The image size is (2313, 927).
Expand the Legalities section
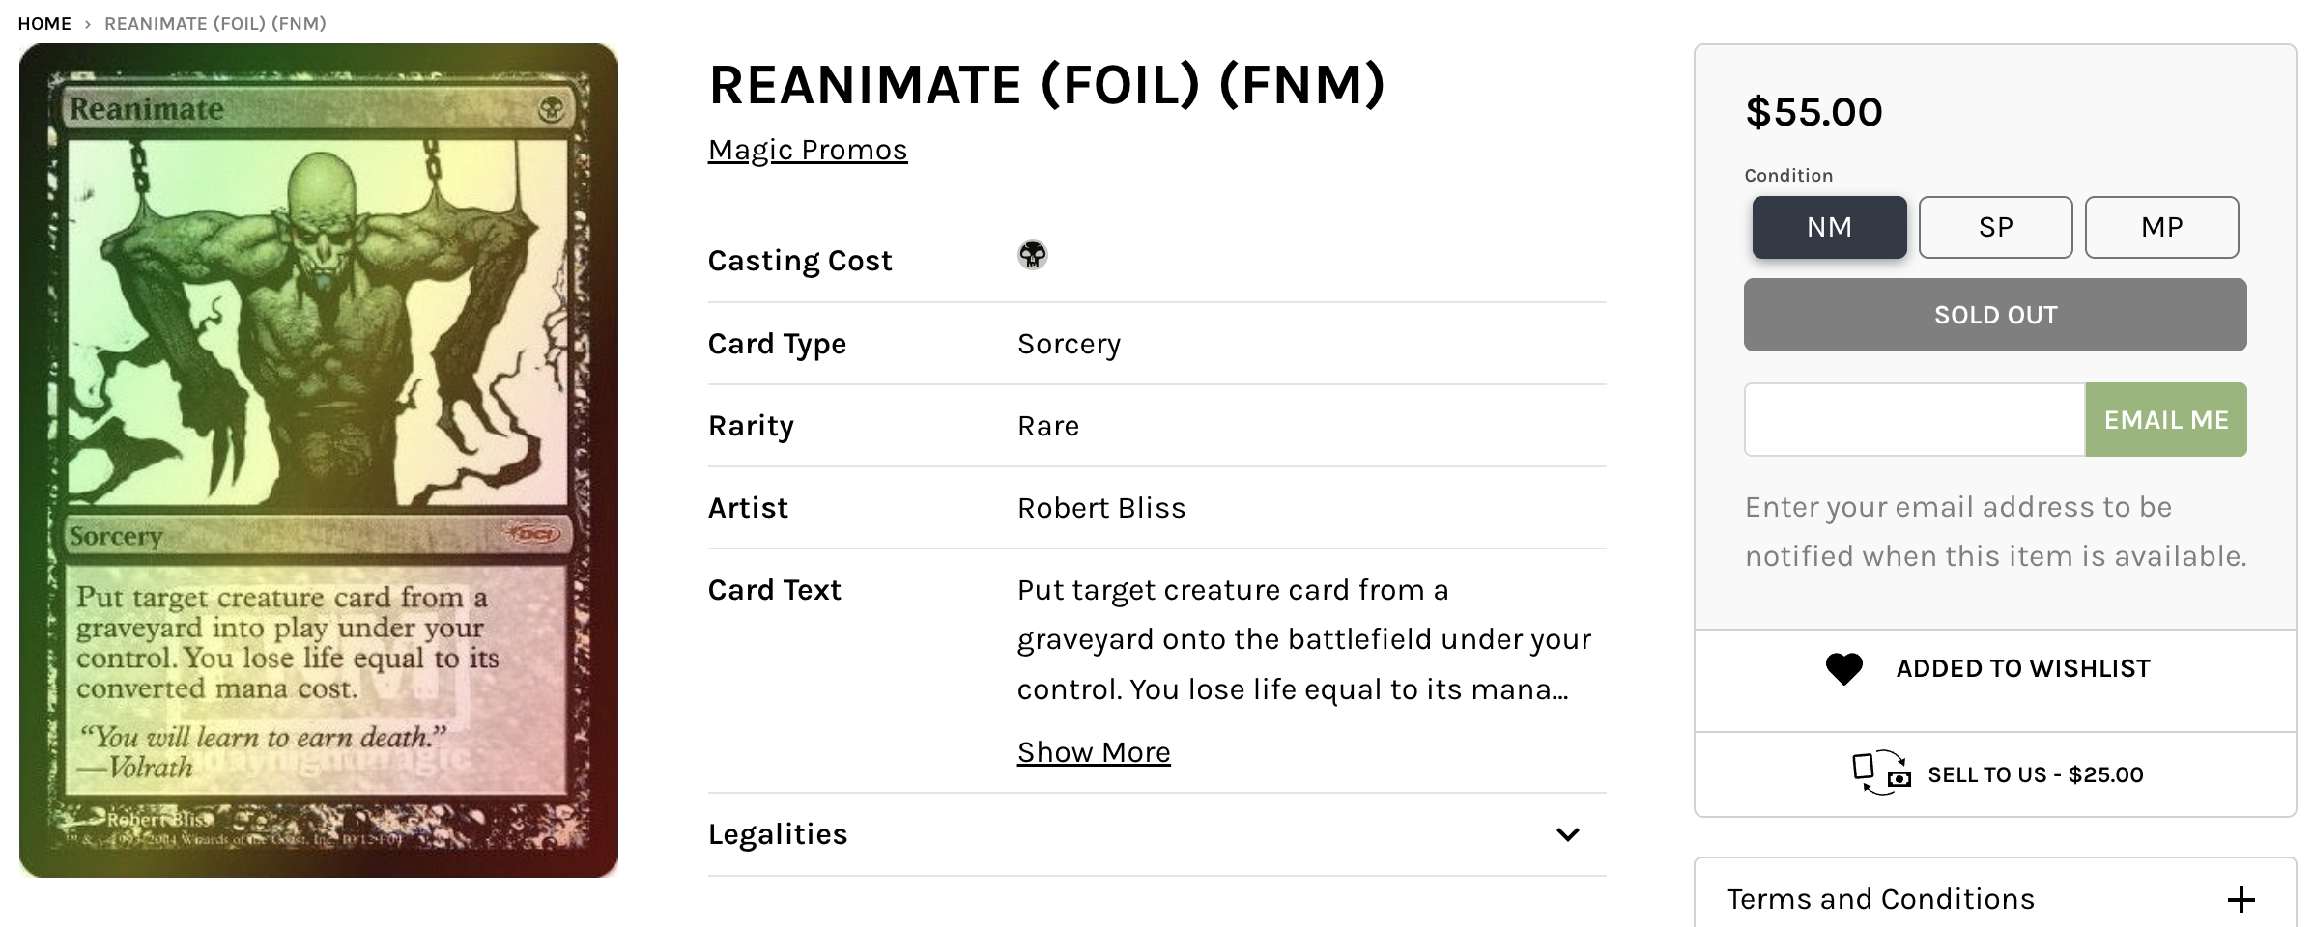(778, 834)
